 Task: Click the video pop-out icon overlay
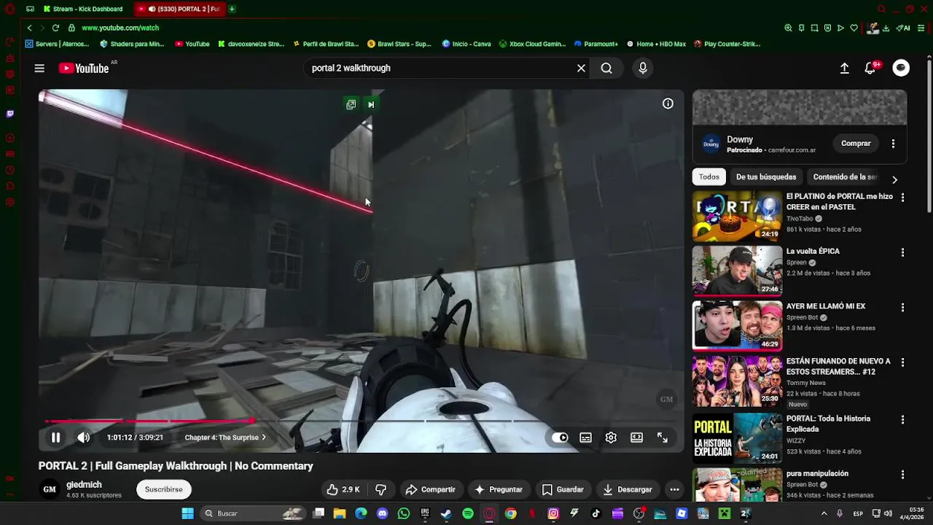pyautogui.click(x=351, y=104)
